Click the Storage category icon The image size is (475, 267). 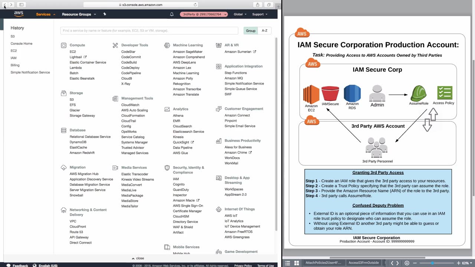pos(63,93)
